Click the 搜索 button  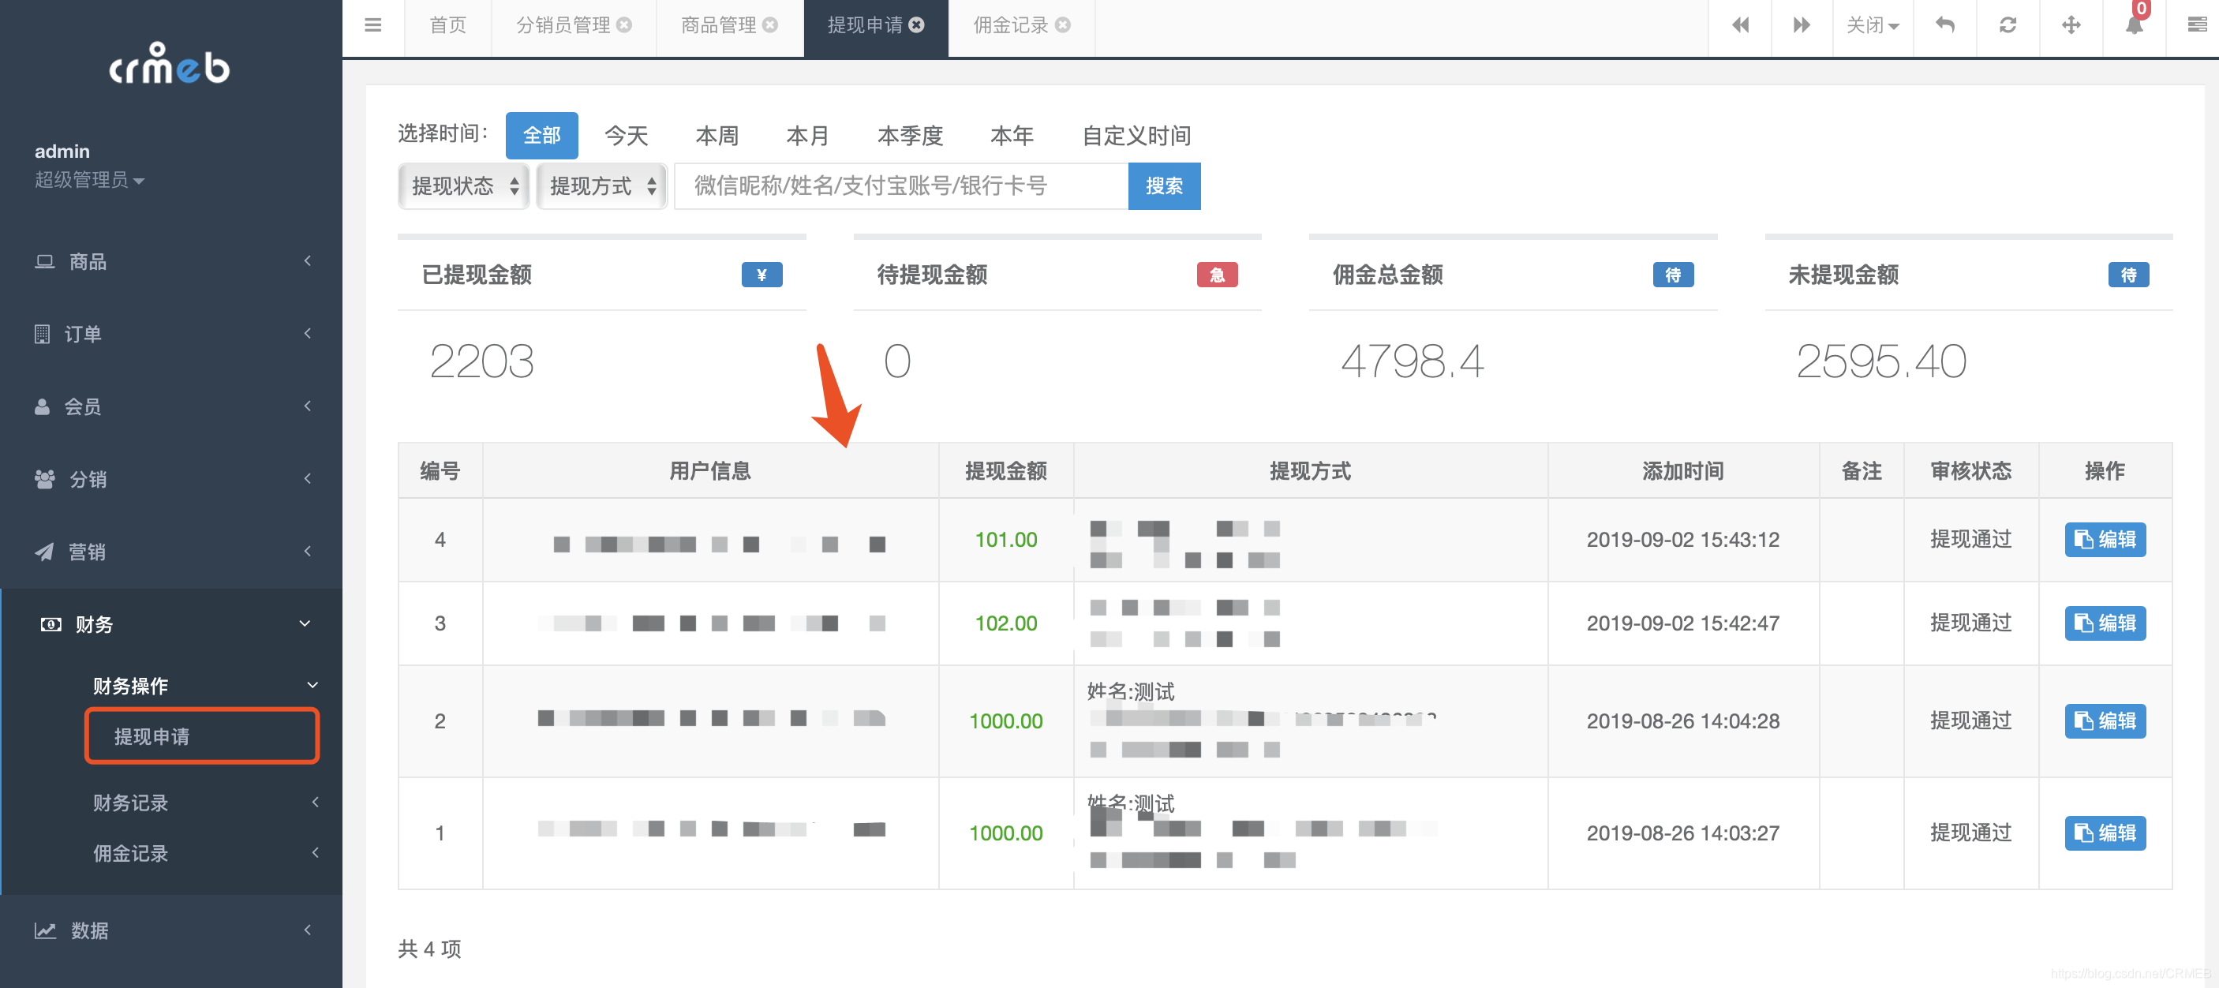click(x=1163, y=186)
